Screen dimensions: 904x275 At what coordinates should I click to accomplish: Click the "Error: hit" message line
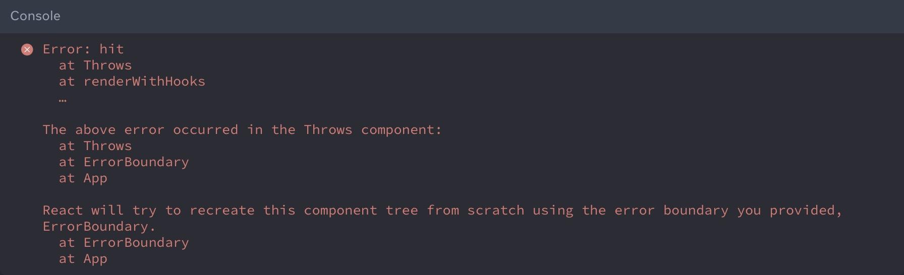point(83,49)
